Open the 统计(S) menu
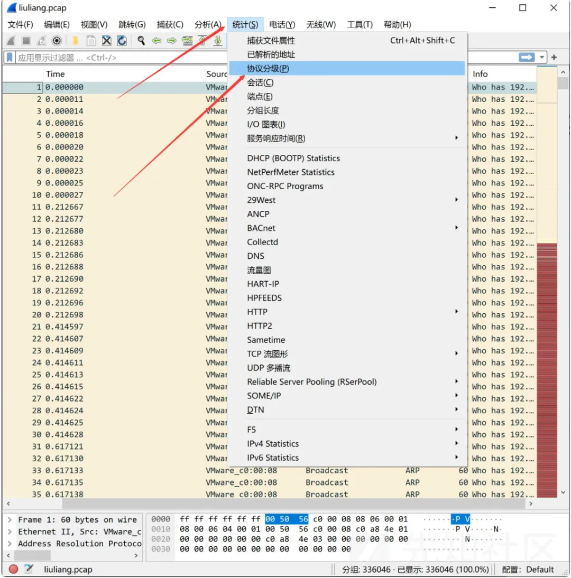 tap(245, 25)
